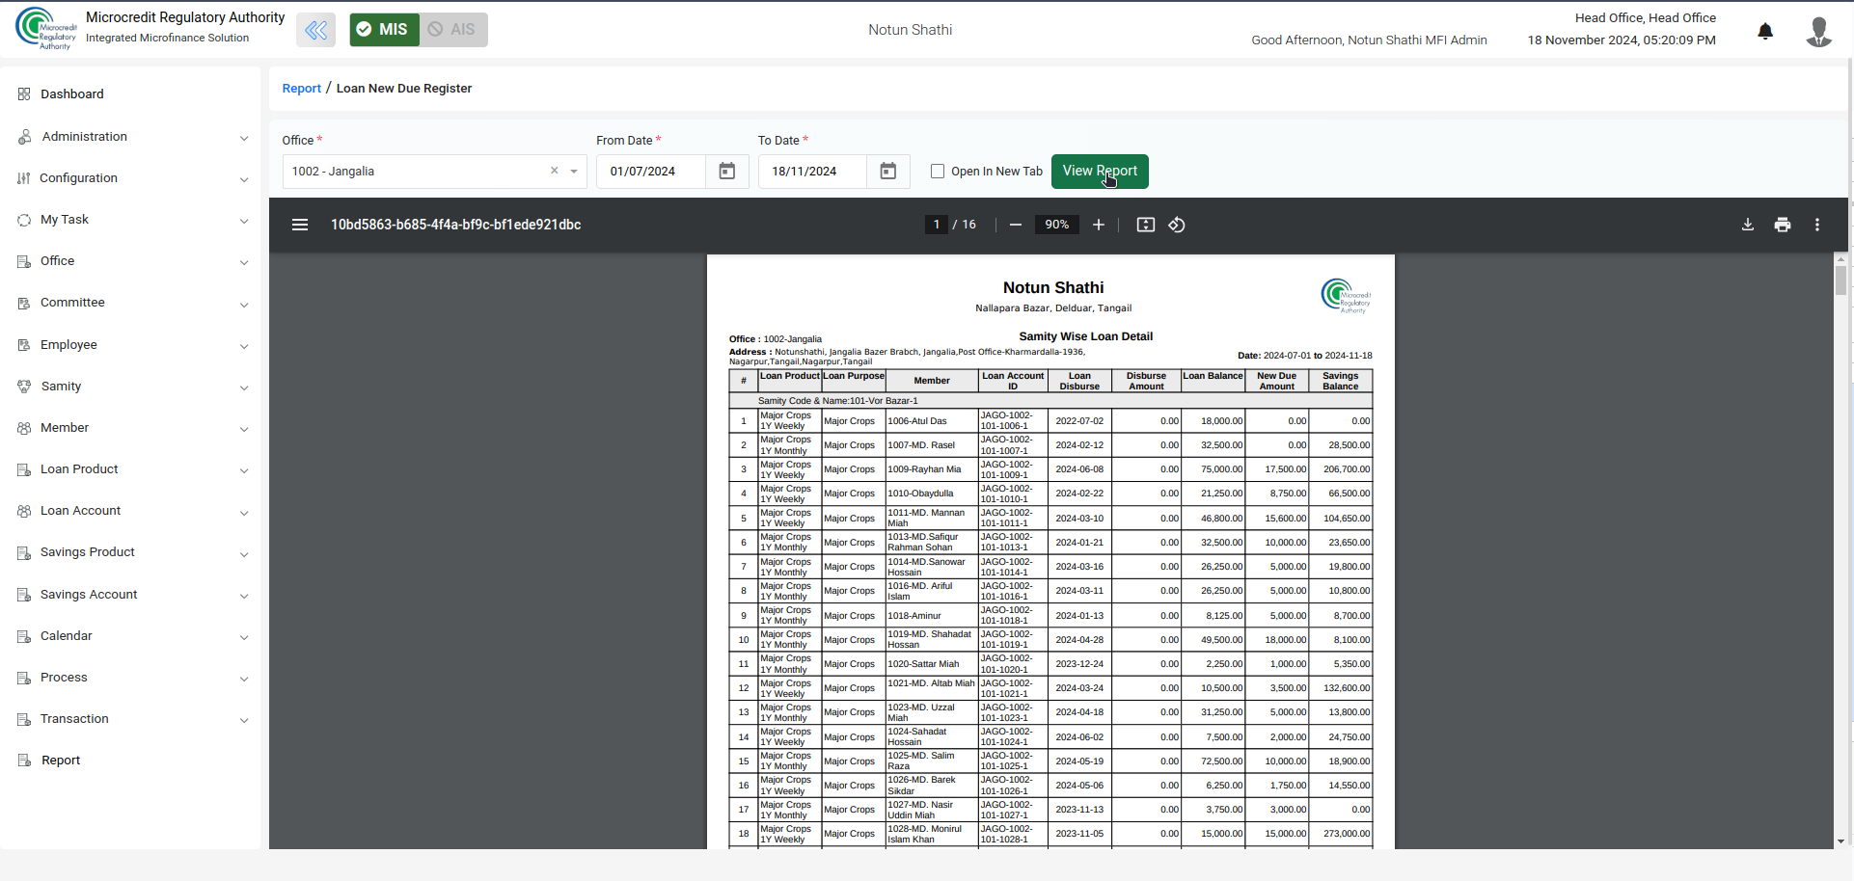Rotate the PDF counterclockwise icon
This screenshot has height=881, width=1854.
point(1177,225)
